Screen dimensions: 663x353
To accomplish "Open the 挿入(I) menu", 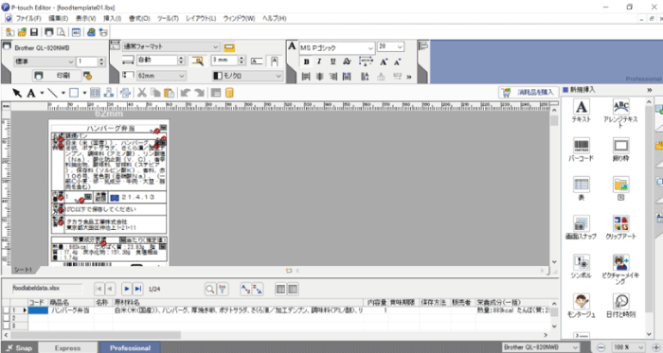I will pos(112,19).
